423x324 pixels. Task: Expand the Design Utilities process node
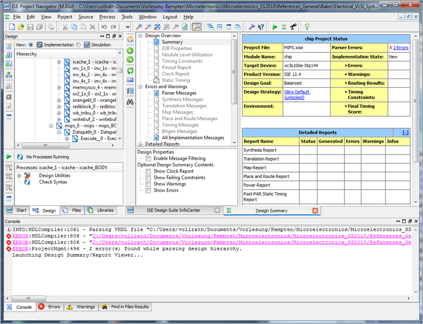(19, 176)
